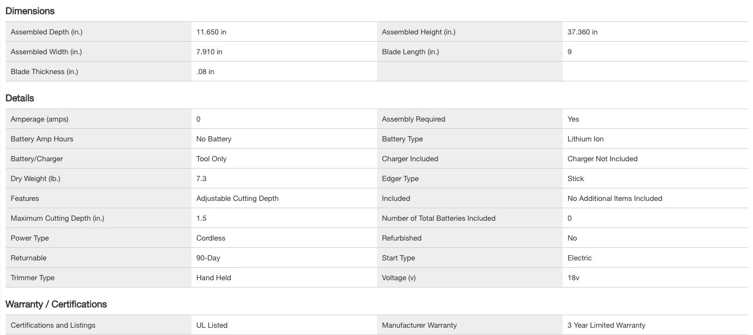Select the Maximum Cutting Depth label
The height and width of the screenshot is (335, 753).
pyautogui.click(x=58, y=218)
